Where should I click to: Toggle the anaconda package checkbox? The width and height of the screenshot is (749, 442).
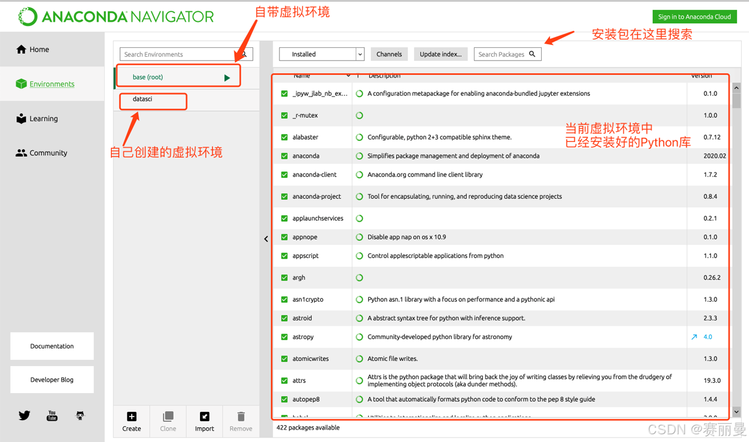point(284,156)
